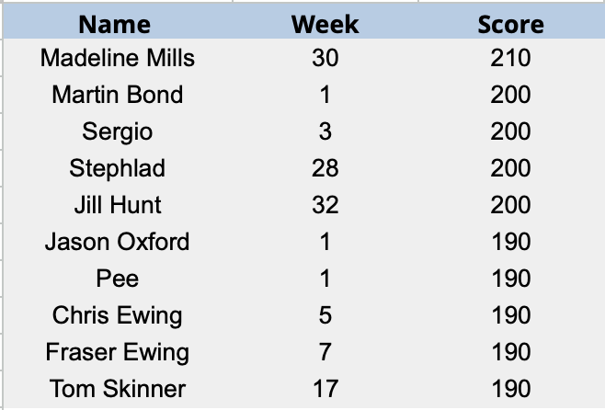Select the Chris Ewing cell
Image resolution: width=605 pixels, height=410 pixels.
coord(118,315)
